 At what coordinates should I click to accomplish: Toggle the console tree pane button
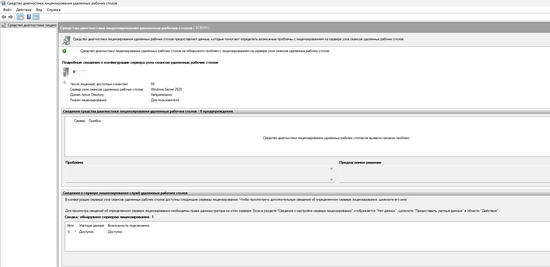[20, 17]
